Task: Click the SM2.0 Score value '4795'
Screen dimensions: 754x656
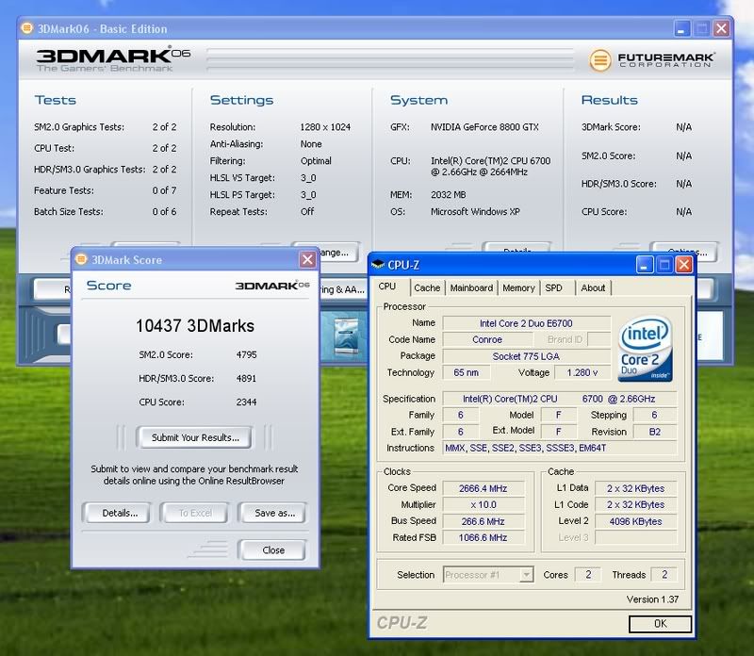Action: pyautogui.click(x=246, y=355)
